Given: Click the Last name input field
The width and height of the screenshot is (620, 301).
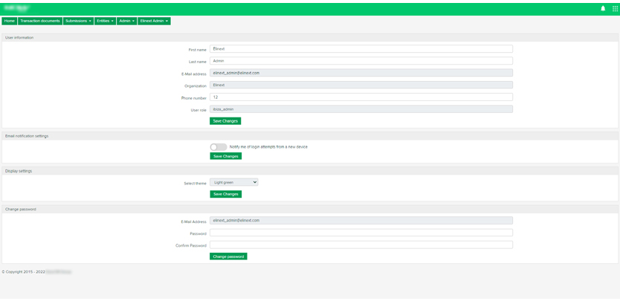Looking at the screenshot, I should (361, 61).
